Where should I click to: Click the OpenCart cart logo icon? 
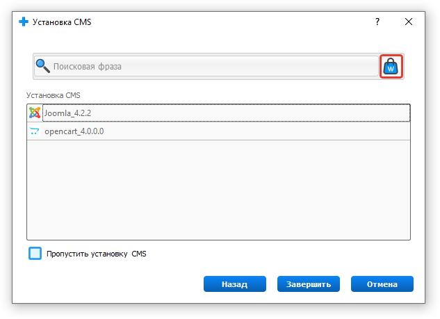click(x=35, y=131)
